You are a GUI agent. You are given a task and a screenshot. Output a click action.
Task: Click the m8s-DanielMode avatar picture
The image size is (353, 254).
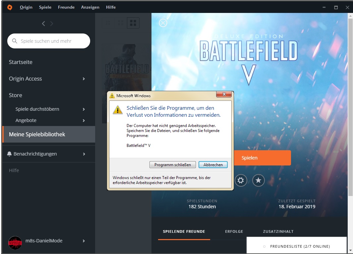[15, 242]
